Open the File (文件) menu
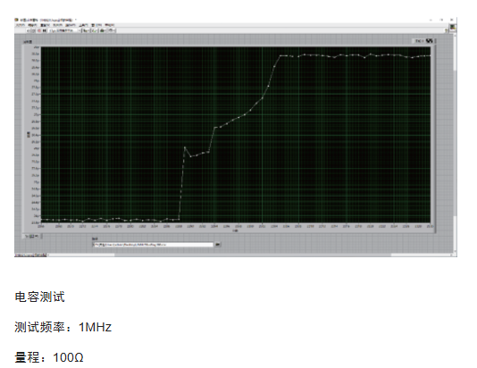This screenshot has width=477, height=368. (x=20, y=25)
